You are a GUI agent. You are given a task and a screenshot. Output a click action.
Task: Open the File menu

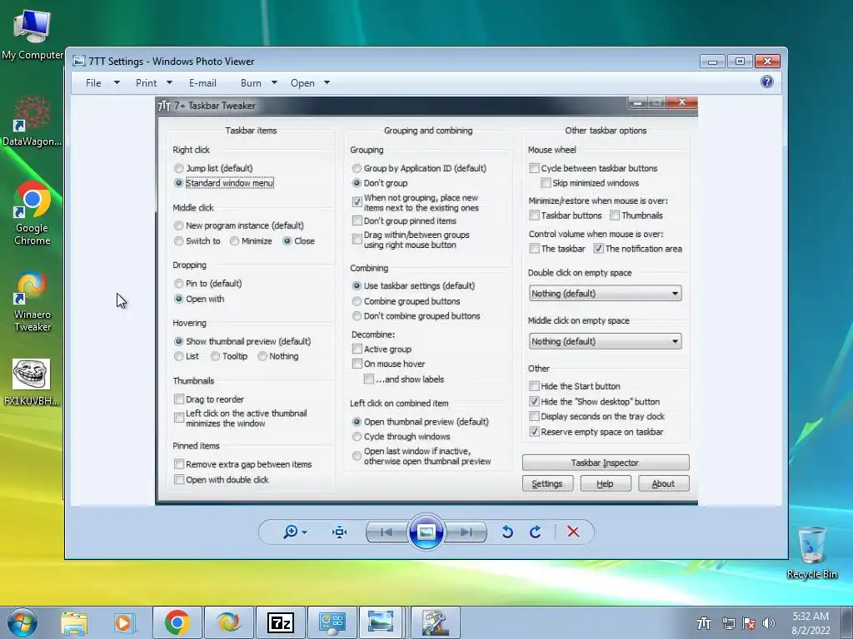pyautogui.click(x=93, y=83)
